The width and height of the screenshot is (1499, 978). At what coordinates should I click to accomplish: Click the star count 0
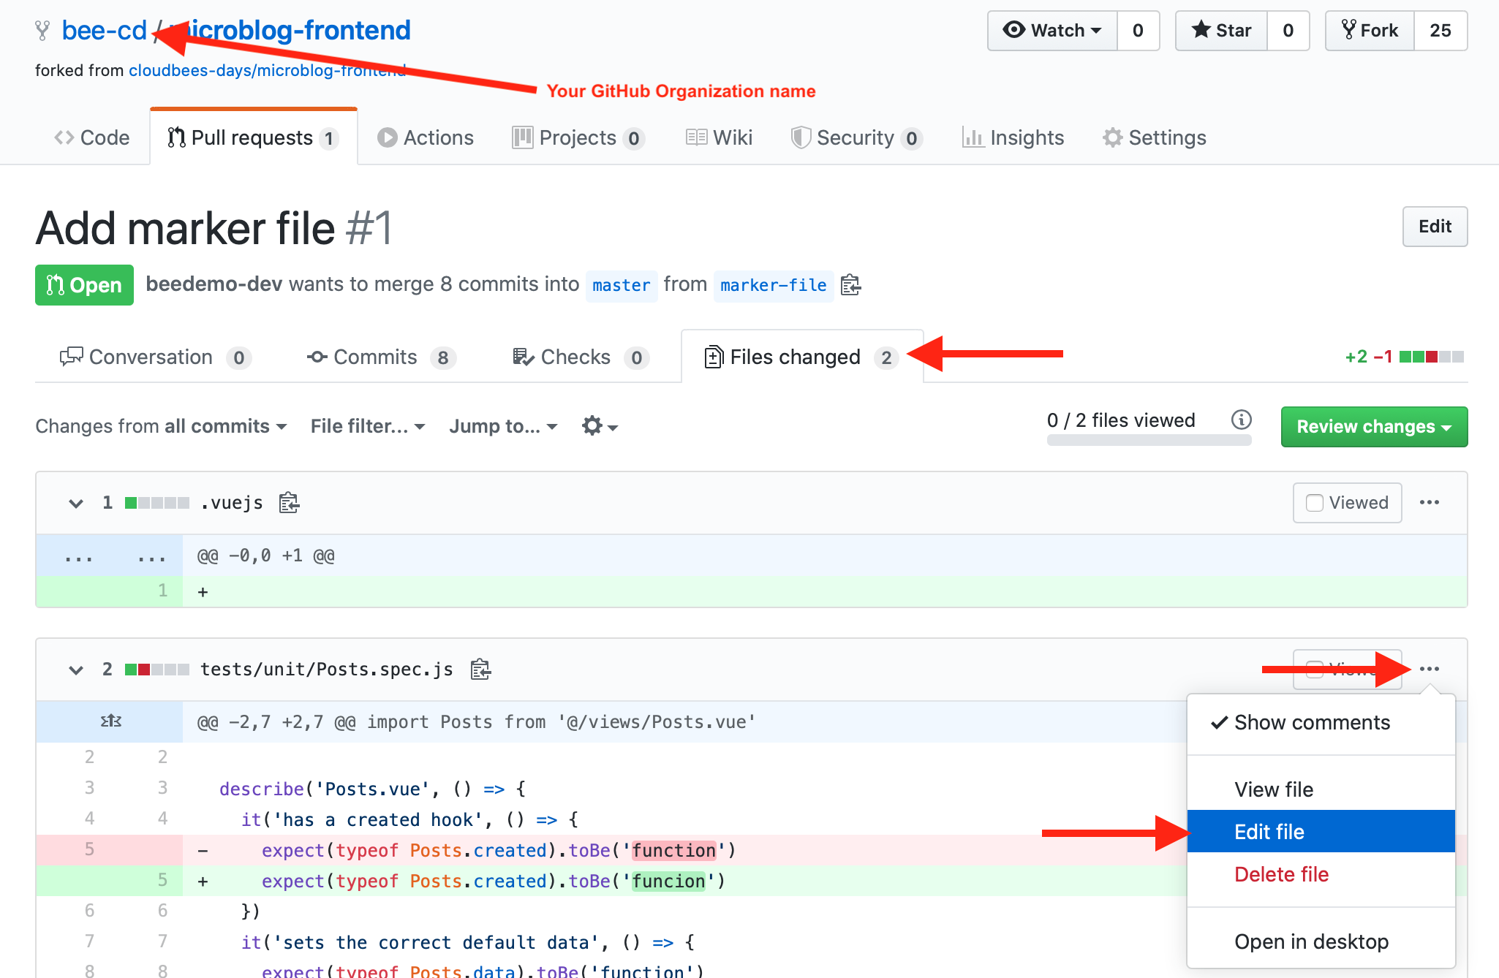coord(1288,31)
